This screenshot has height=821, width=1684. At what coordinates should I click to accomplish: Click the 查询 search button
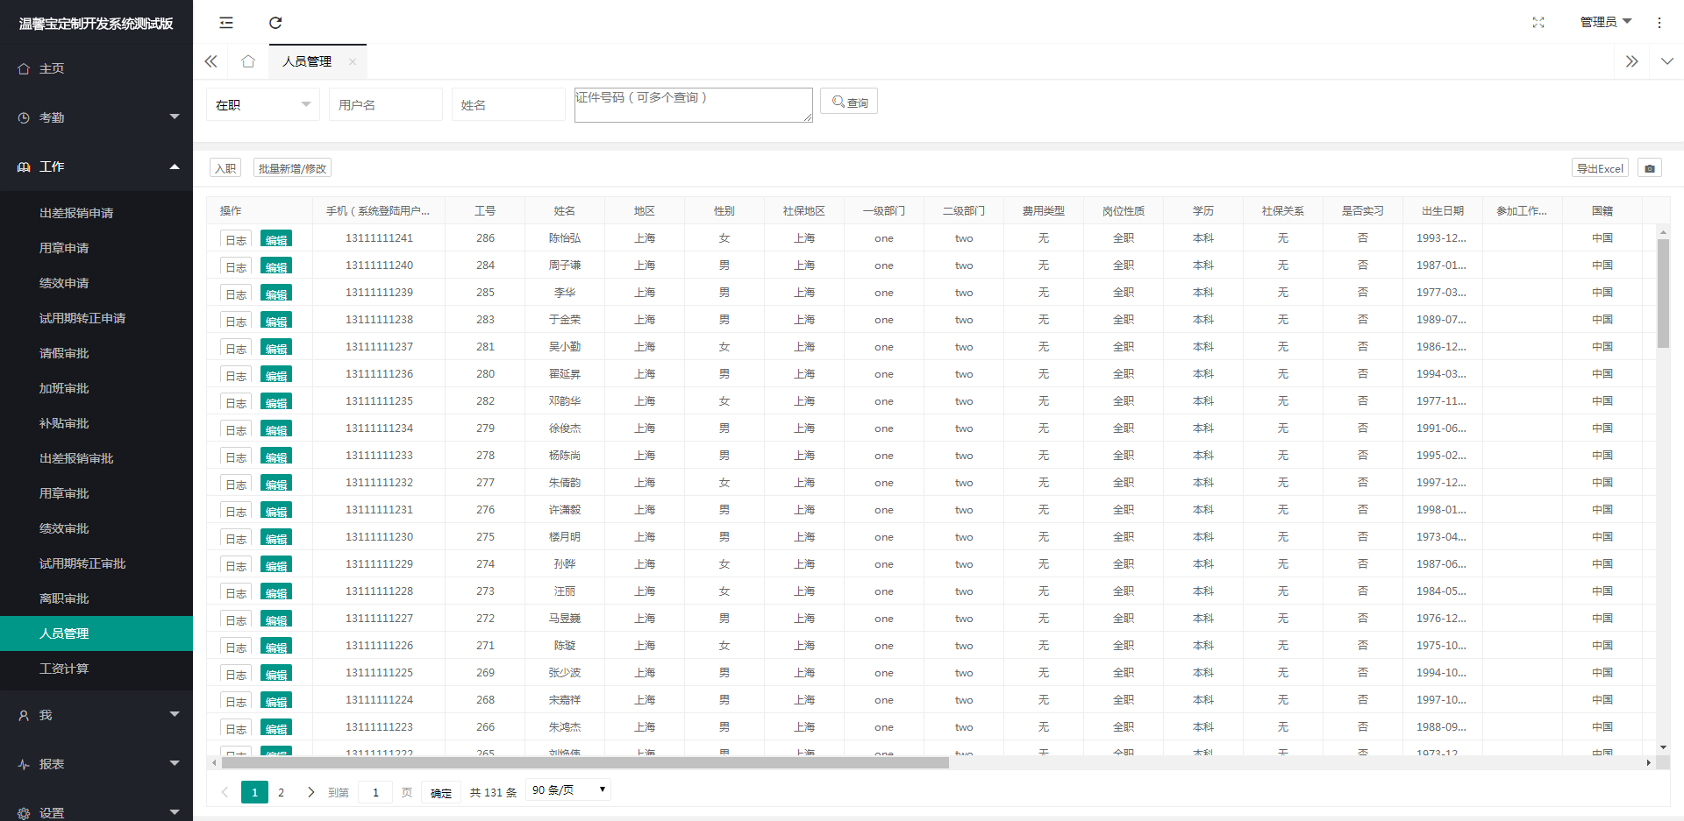pyautogui.click(x=849, y=102)
